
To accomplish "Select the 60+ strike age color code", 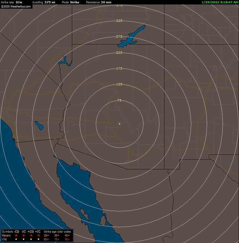I will click(46, 239).
